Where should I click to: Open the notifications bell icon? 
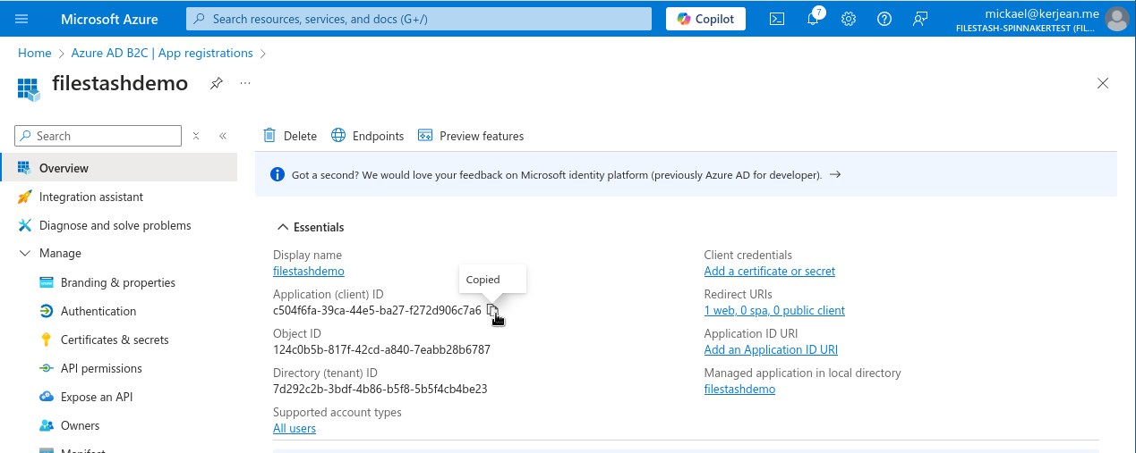(x=813, y=19)
